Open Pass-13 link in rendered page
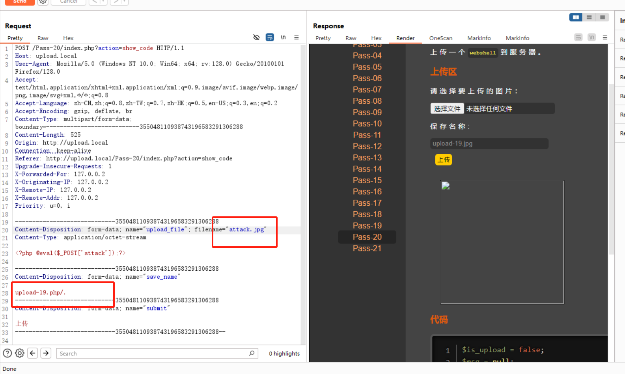The height and width of the screenshot is (374, 625). point(367,158)
